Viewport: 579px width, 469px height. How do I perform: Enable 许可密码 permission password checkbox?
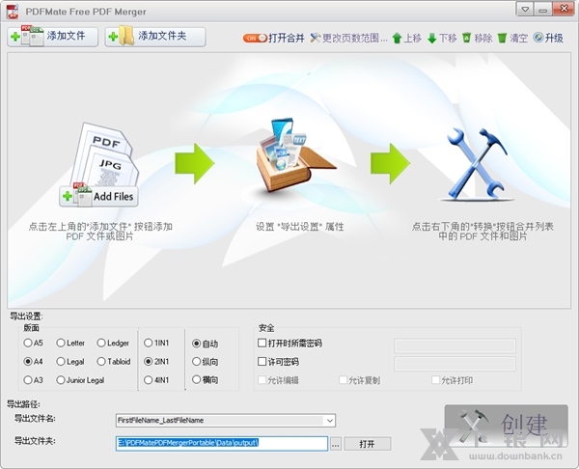[262, 361]
